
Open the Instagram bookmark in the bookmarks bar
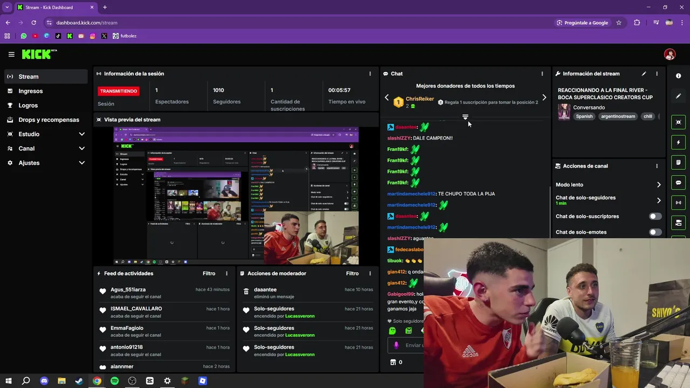(93, 36)
